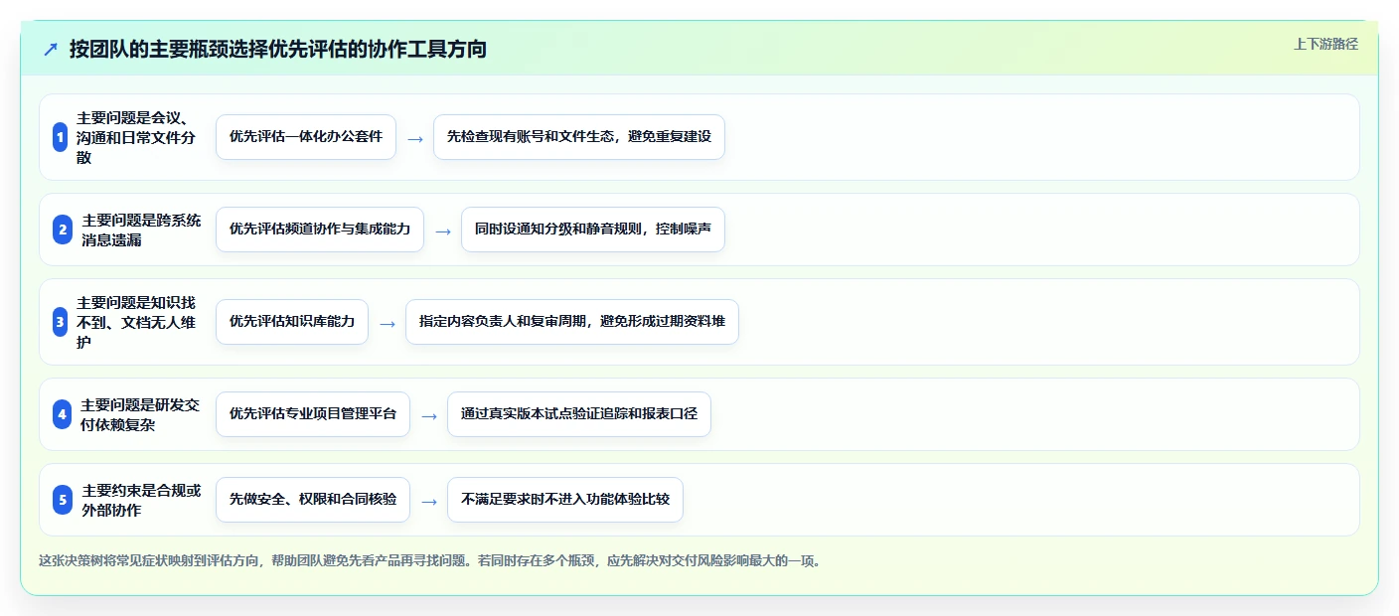The height and width of the screenshot is (616, 1399).
Task: Click the diagonal arrow icon beside the title
Action: [51, 49]
